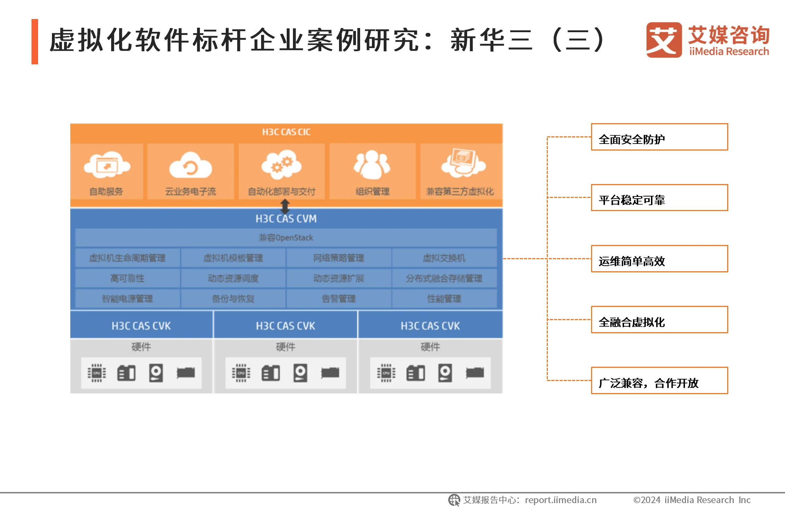Click the 虚拟机模板管理 cell
Viewport: 785px width, 510px height.
(233, 258)
